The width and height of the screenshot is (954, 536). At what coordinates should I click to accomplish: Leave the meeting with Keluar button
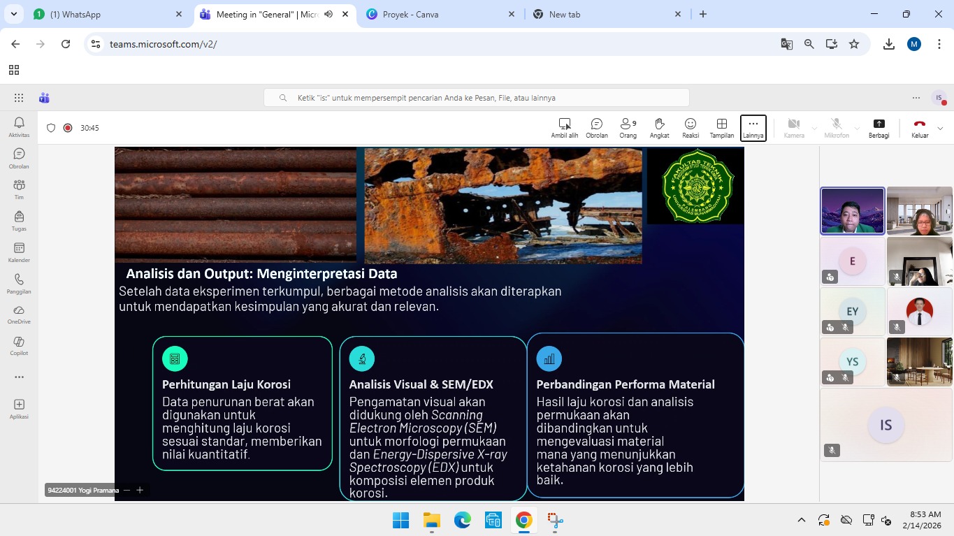919,127
